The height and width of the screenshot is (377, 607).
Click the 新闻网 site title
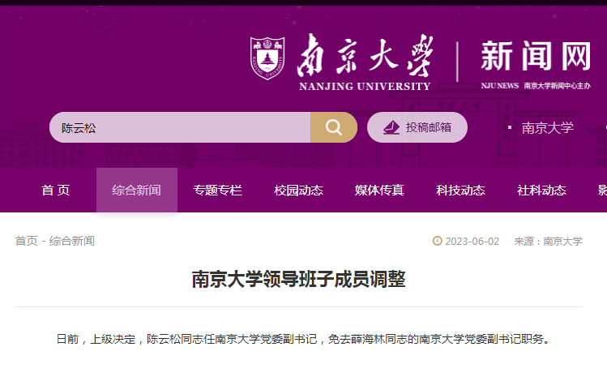(536, 56)
